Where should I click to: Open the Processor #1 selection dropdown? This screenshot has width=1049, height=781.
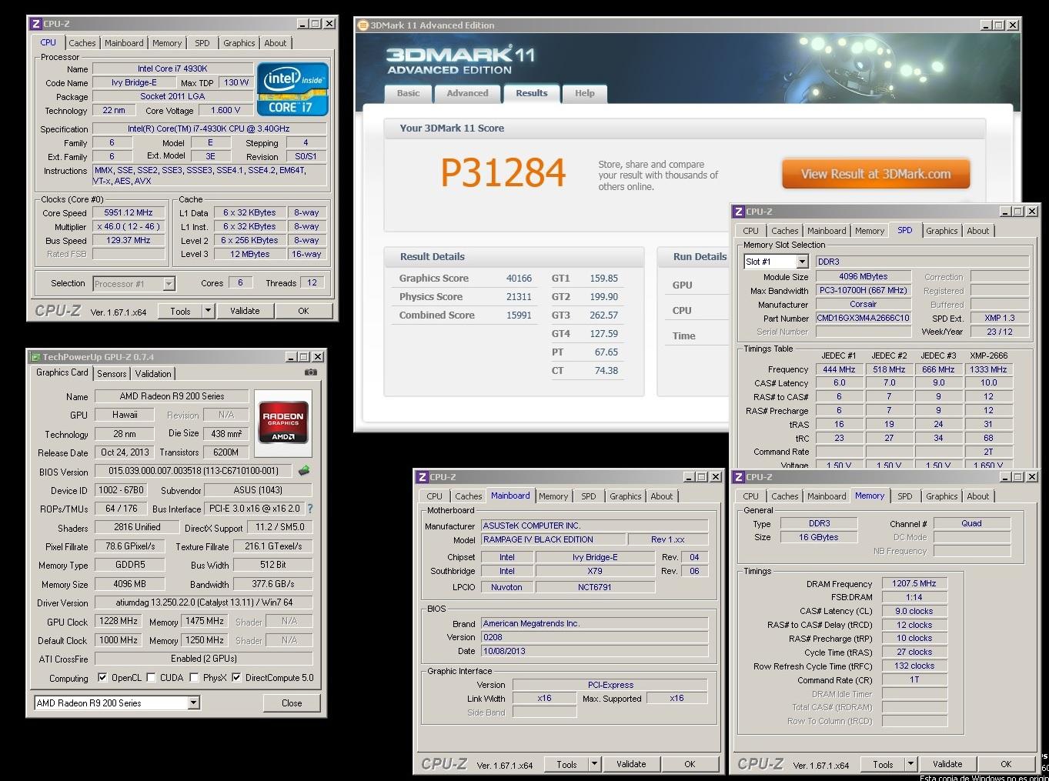[x=169, y=284]
